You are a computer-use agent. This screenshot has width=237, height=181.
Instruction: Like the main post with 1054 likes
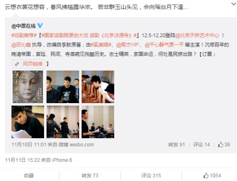[212, 175]
